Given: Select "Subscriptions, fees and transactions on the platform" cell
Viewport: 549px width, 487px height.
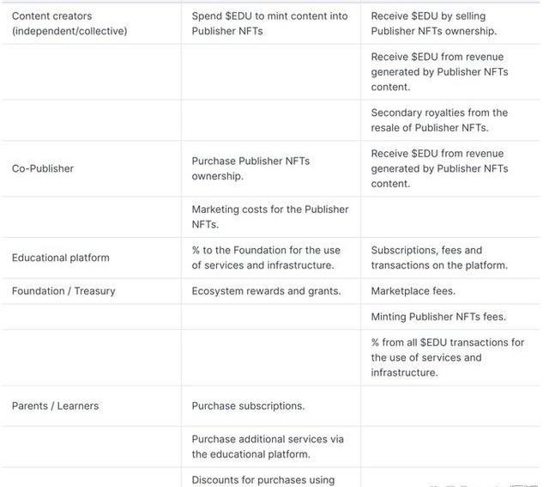Looking at the screenshot, I should point(439,258).
